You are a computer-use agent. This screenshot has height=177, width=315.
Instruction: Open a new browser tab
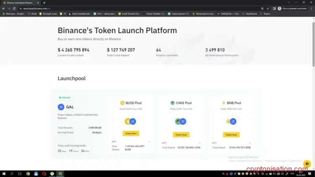(44, 3)
